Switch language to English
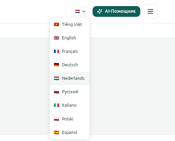This screenshot has height=141, width=175. point(70,38)
